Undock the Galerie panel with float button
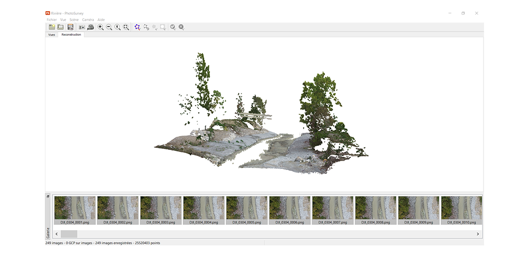The image size is (529, 255). pos(48,196)
